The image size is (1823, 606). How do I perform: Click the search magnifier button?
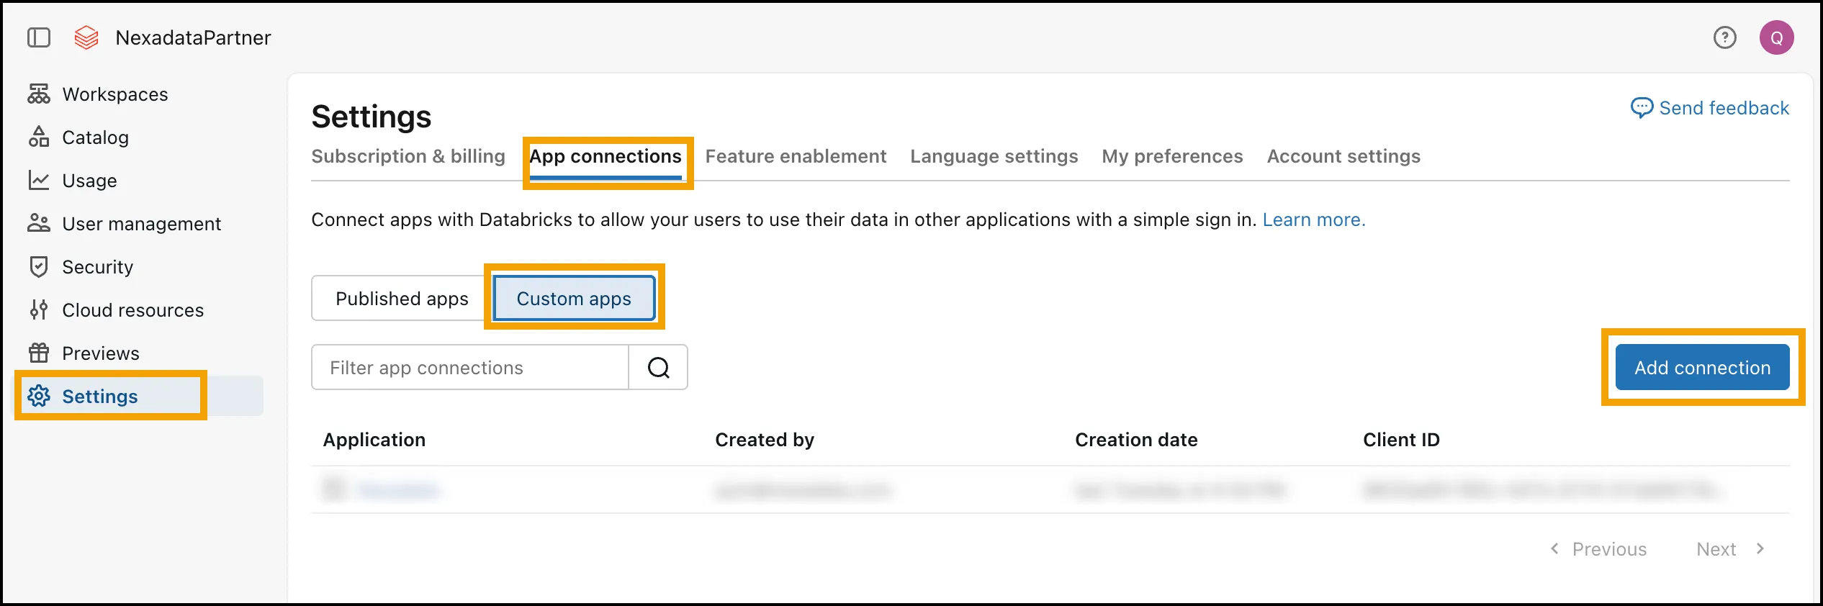pyautogui.click(x=658, y=367)
